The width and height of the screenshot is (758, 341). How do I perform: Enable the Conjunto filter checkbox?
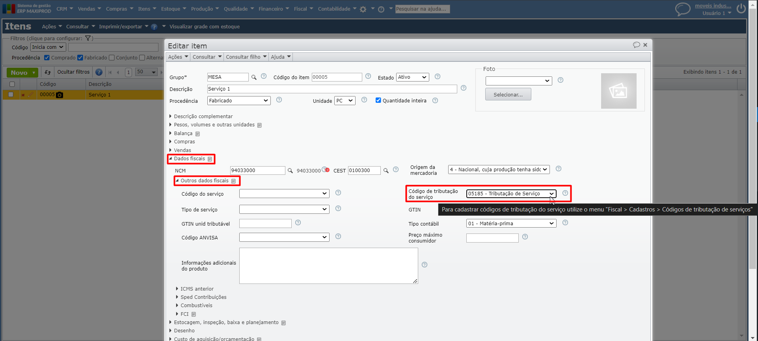pos(112,58)
